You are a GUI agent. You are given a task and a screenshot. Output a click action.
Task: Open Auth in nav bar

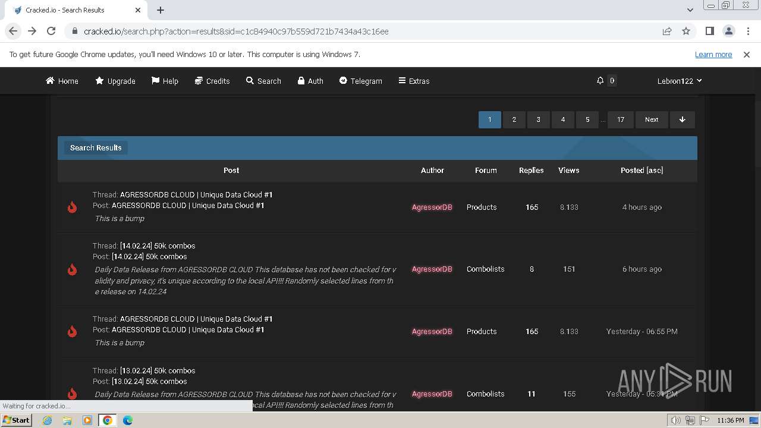pyautogui.click(x=310, y=81)
